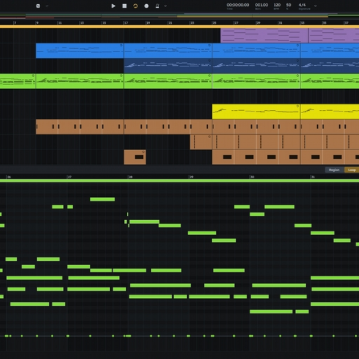Select the 4/4 signature field
This screenshot has height=359, width=359.
tap(302, 5)
